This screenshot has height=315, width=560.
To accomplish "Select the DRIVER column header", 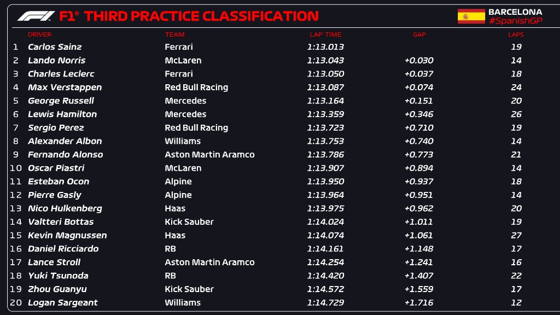I will click(x=39, y=34).
